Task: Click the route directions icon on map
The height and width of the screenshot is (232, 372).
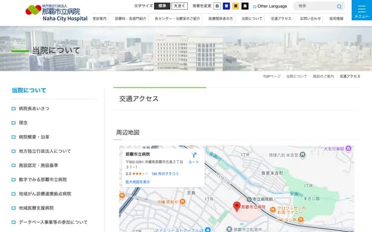Action: pyautogui.click(x=194, y=156)
